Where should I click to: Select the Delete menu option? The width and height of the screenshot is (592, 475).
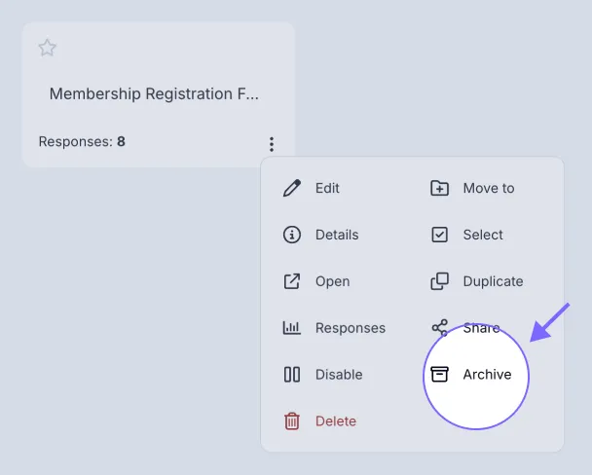click(x=336, y=421)
